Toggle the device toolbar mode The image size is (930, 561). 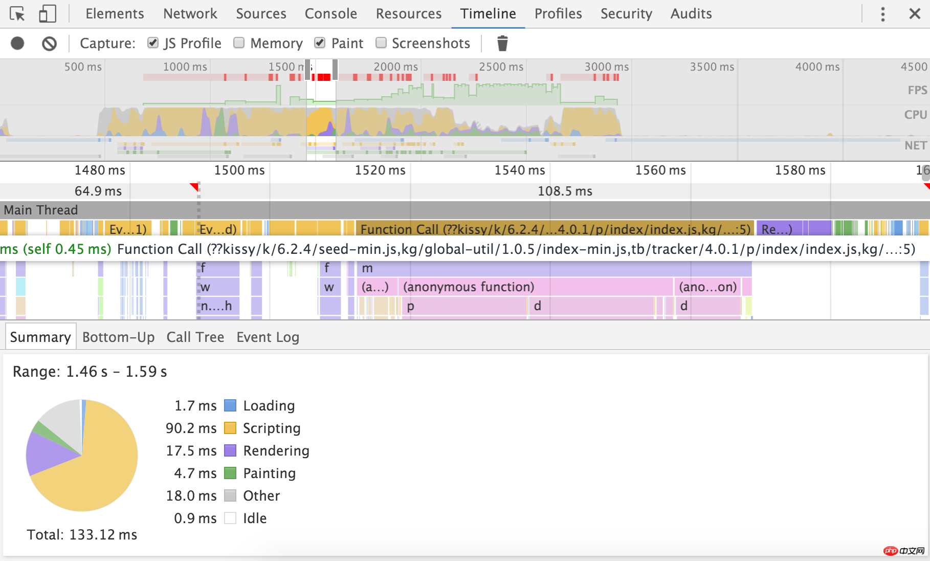pyautogui.click(x=48, y=14)
